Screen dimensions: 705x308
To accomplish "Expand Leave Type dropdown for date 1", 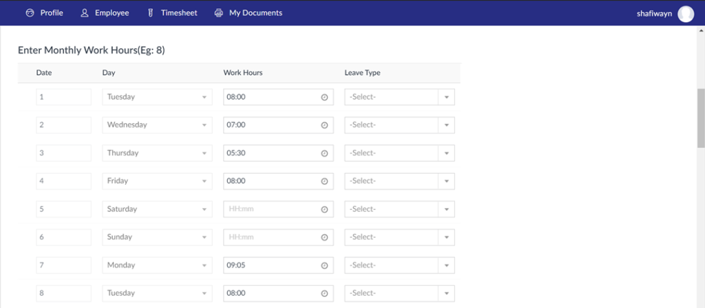I will pos(446,97).
